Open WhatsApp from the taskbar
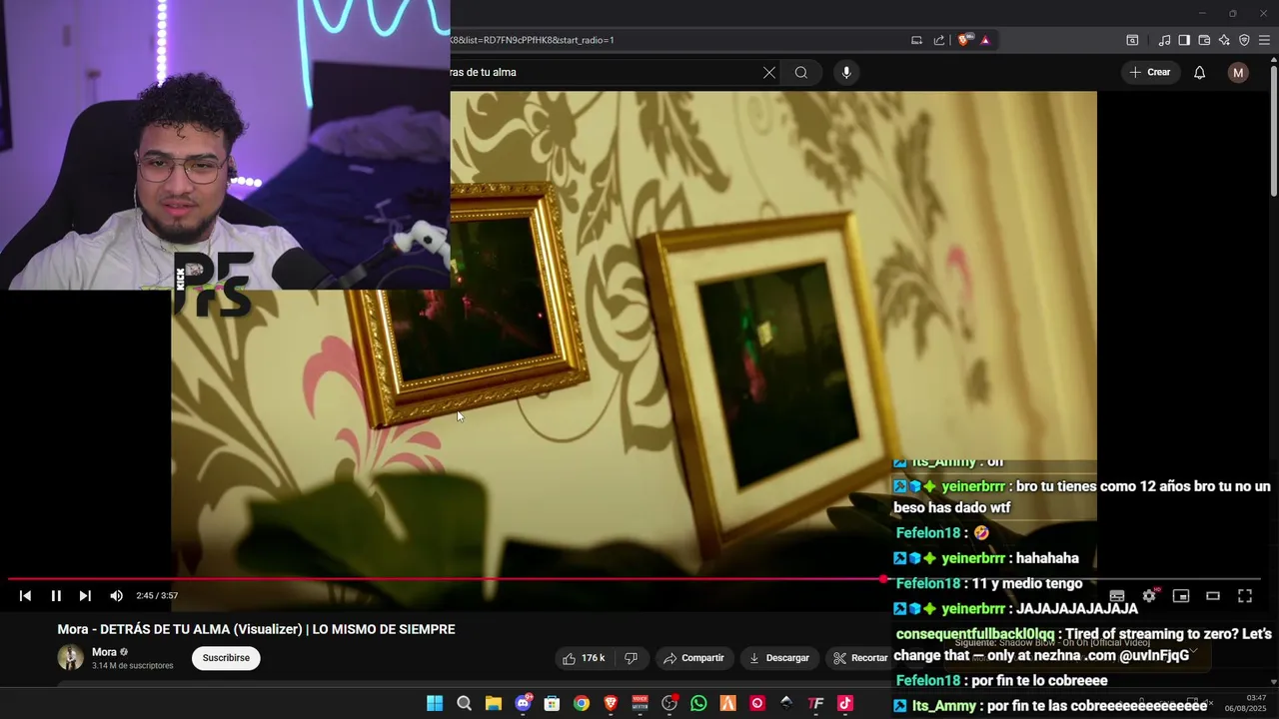 click(x=698, y=704)
